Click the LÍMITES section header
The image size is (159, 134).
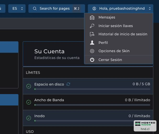[x=33, y=73]
